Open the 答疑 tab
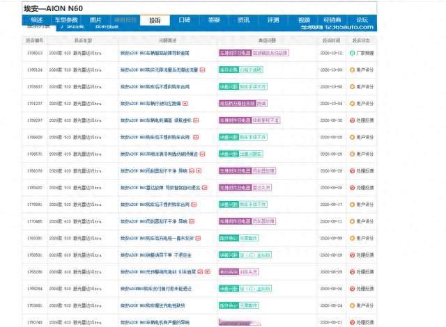 (214, 20)
